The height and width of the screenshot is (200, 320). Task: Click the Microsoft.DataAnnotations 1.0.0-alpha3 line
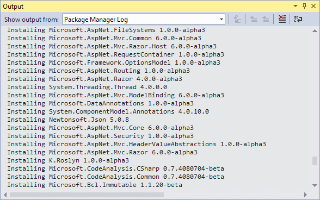[100, 103]
